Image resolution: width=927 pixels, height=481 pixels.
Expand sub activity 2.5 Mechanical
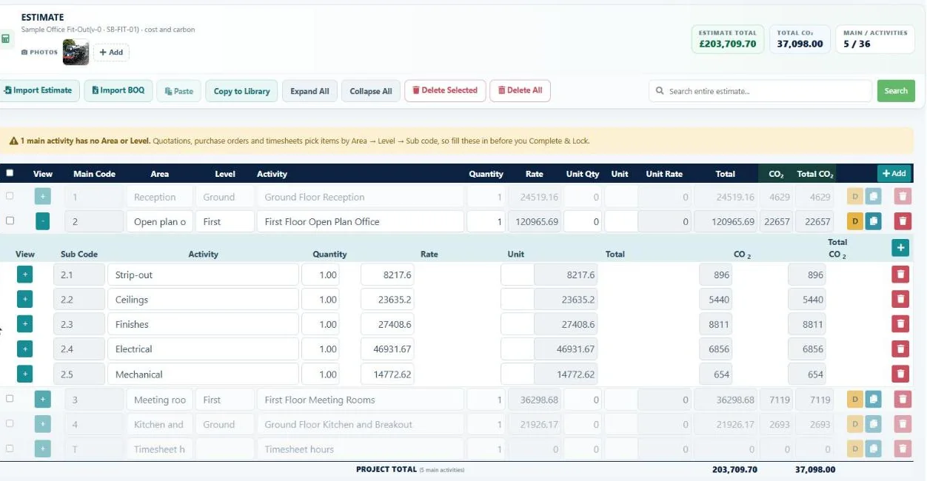[x=24, y=374]
